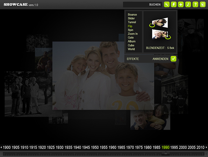
Task: Click the timeline scrollbar handle
Action: (x=166, y=154)
